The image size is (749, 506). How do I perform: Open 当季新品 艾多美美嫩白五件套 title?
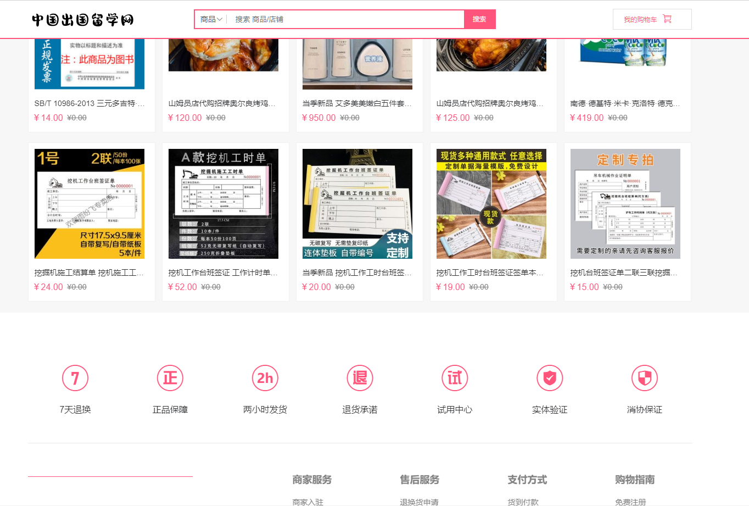(357, 103)
